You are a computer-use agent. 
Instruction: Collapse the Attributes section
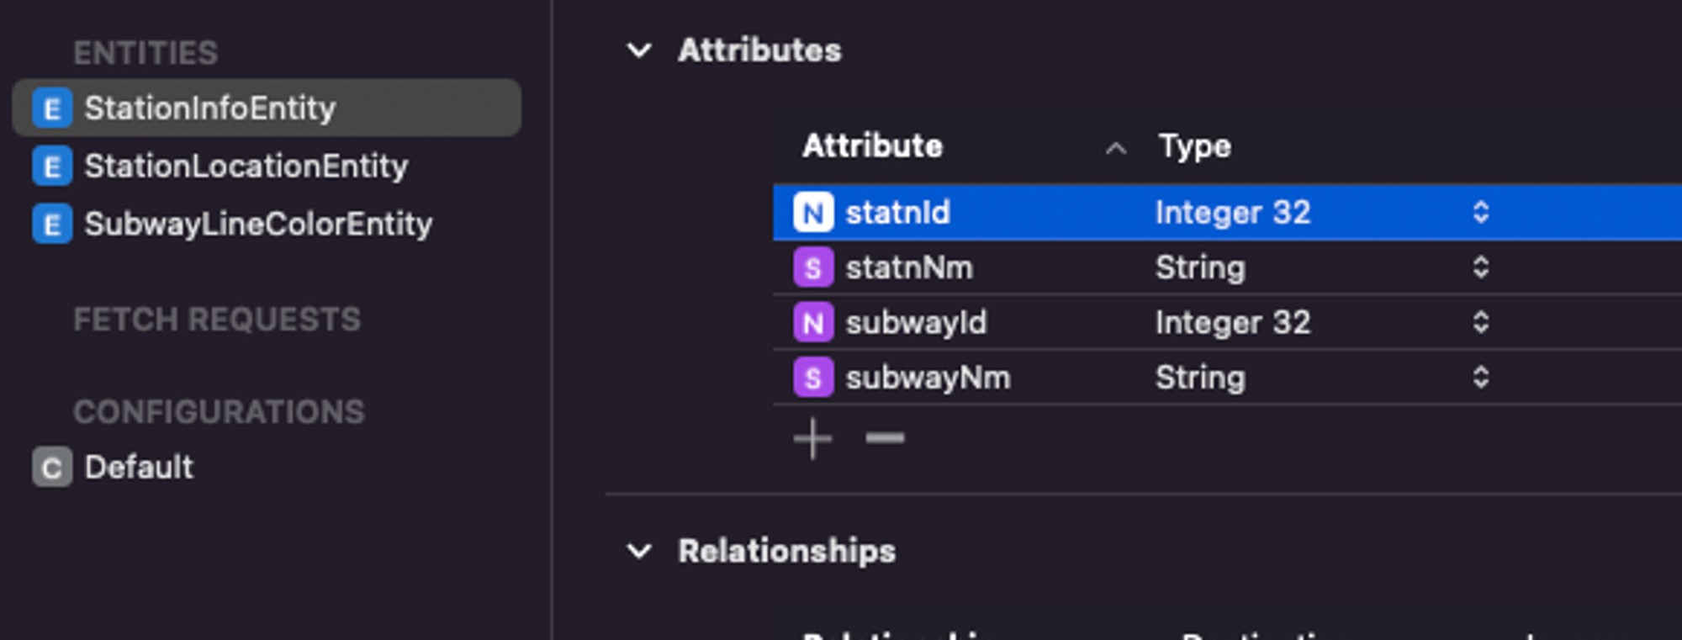tap(639, 50)
